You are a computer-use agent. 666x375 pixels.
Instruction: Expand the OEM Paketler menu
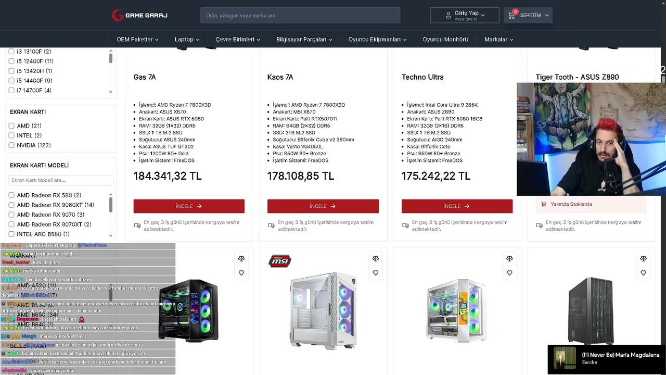click(137, 40)
